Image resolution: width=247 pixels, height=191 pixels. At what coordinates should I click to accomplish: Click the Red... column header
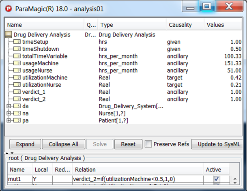click(x=62, y=170)
